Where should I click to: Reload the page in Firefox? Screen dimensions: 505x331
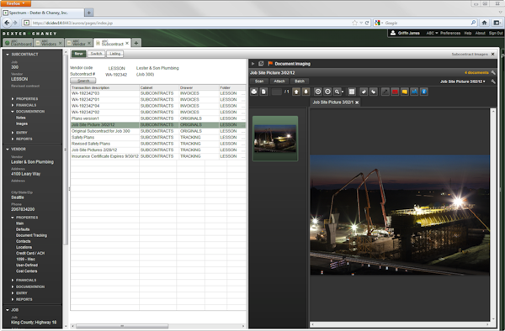coord(367,23)
